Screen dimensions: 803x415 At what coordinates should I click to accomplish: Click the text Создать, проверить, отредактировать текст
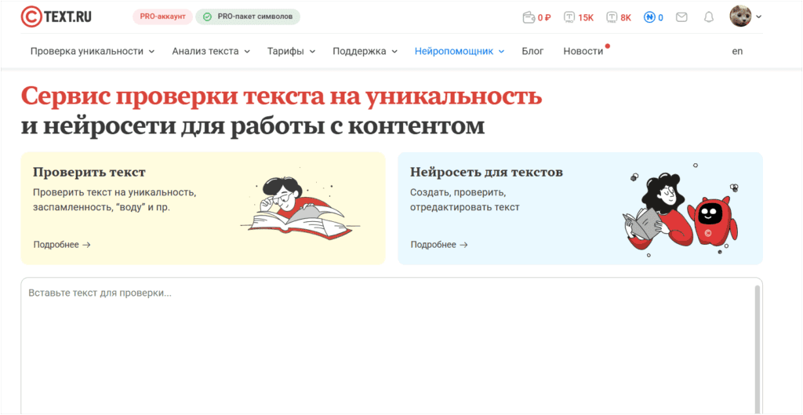coord(465,200)
